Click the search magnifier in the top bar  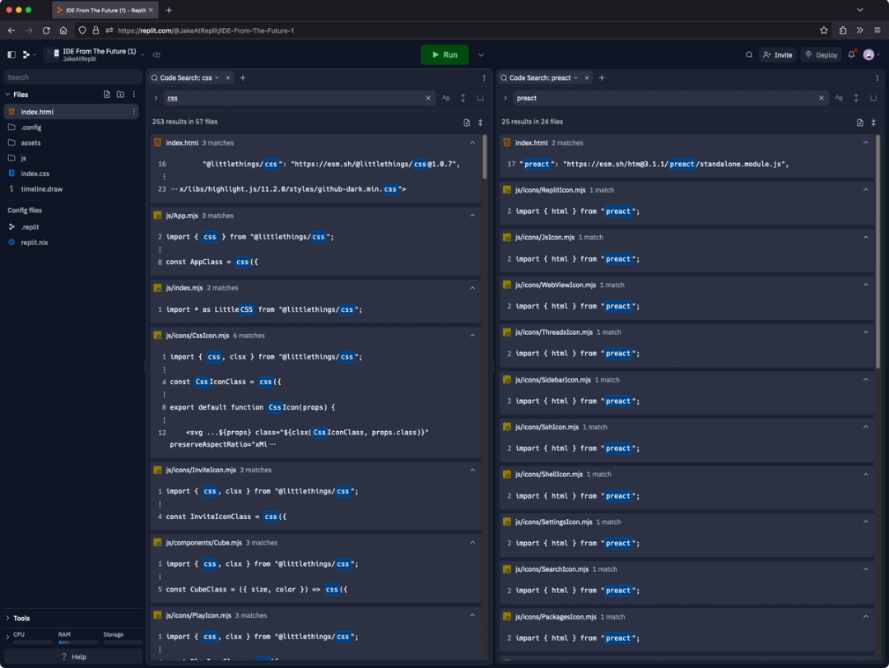click(x=748, y=54)
